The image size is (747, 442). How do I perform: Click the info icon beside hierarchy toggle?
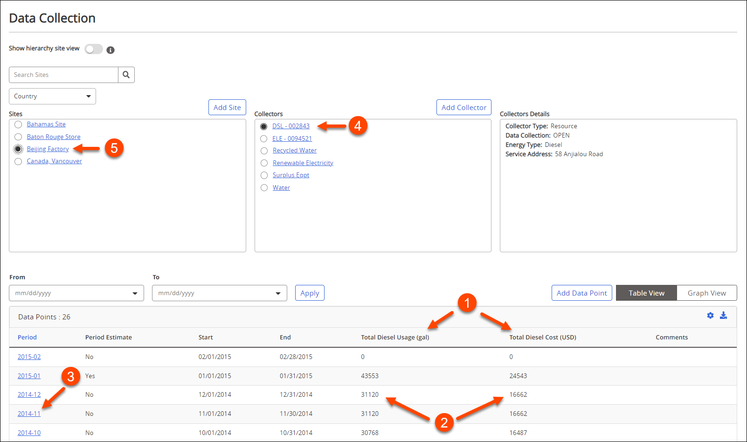coord(111,49)
